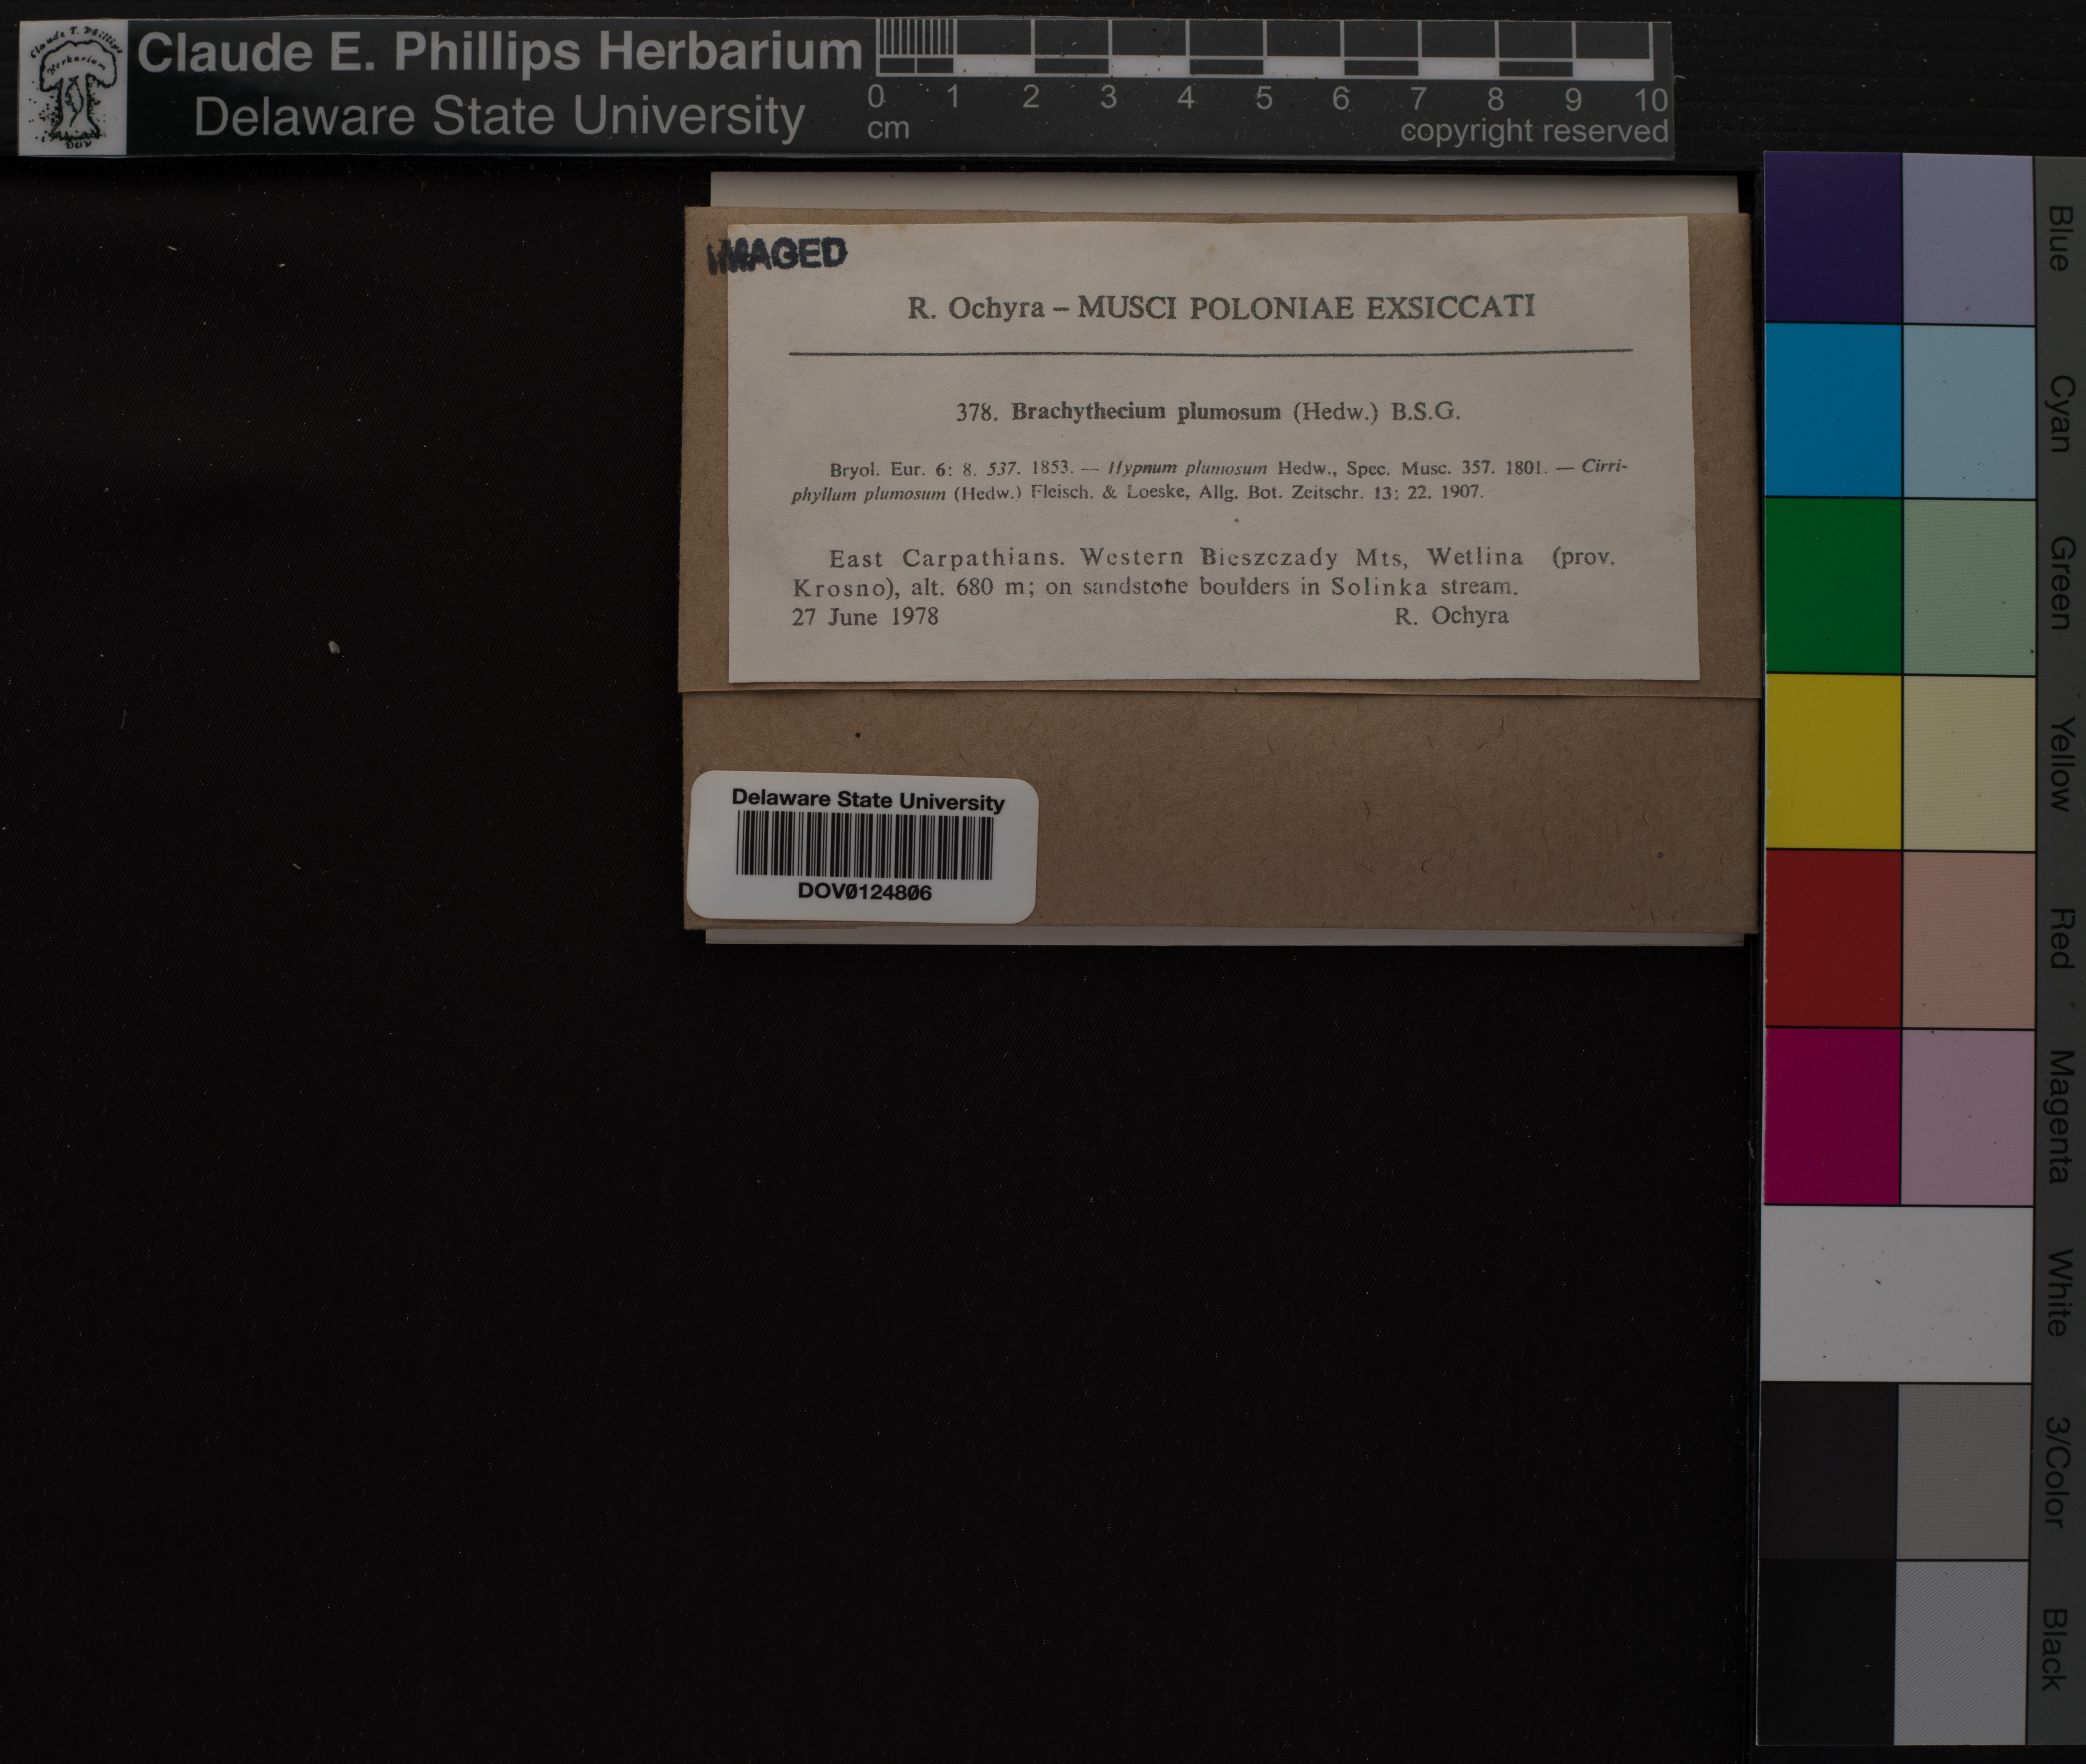This screenshot has height=1764, width=2086.
Task: Click the DOV0124806 barcode number
Action: [864, 892]
